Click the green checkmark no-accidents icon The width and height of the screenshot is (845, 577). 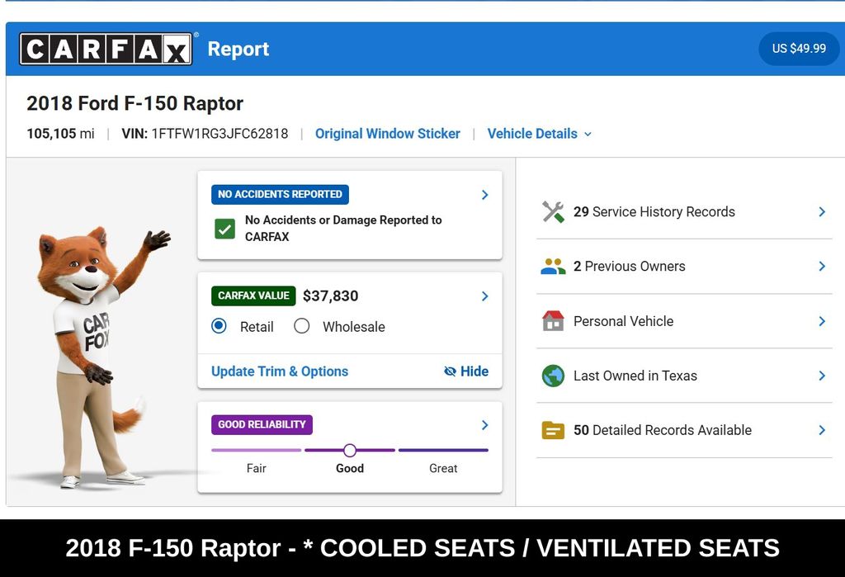point(224,229)
